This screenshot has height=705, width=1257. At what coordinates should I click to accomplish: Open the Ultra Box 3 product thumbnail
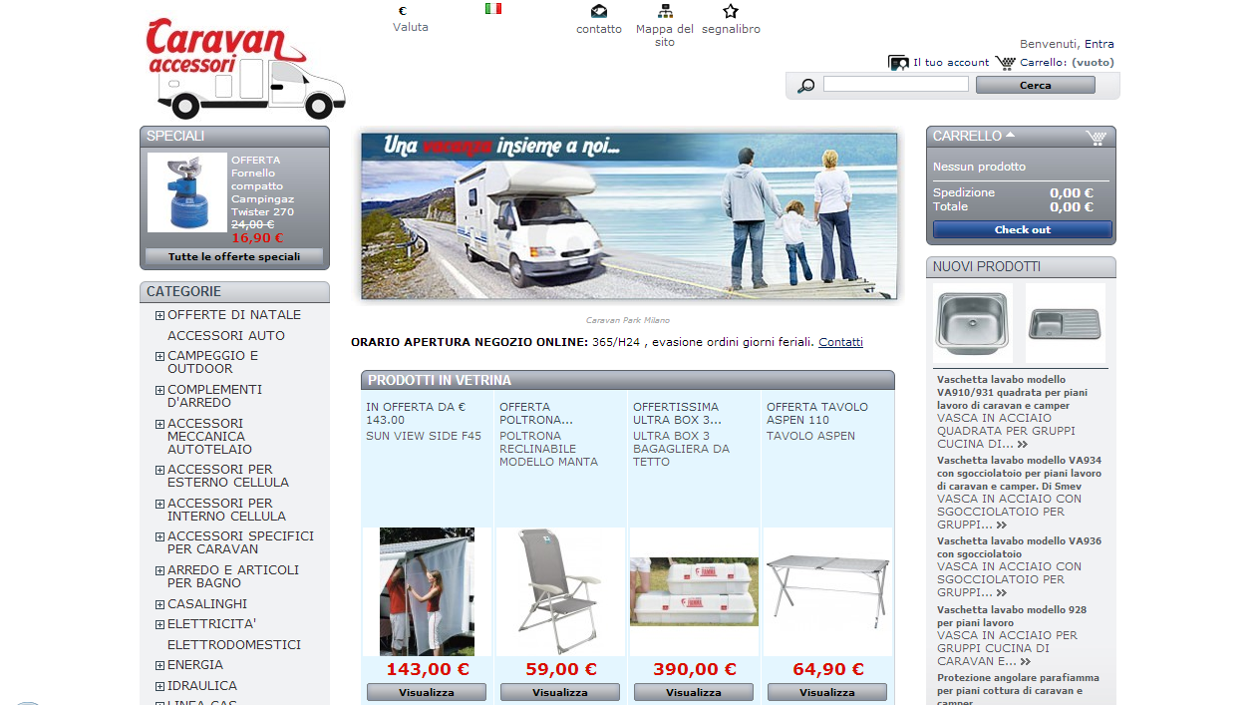pyautogui.click(x=694, y=591)
